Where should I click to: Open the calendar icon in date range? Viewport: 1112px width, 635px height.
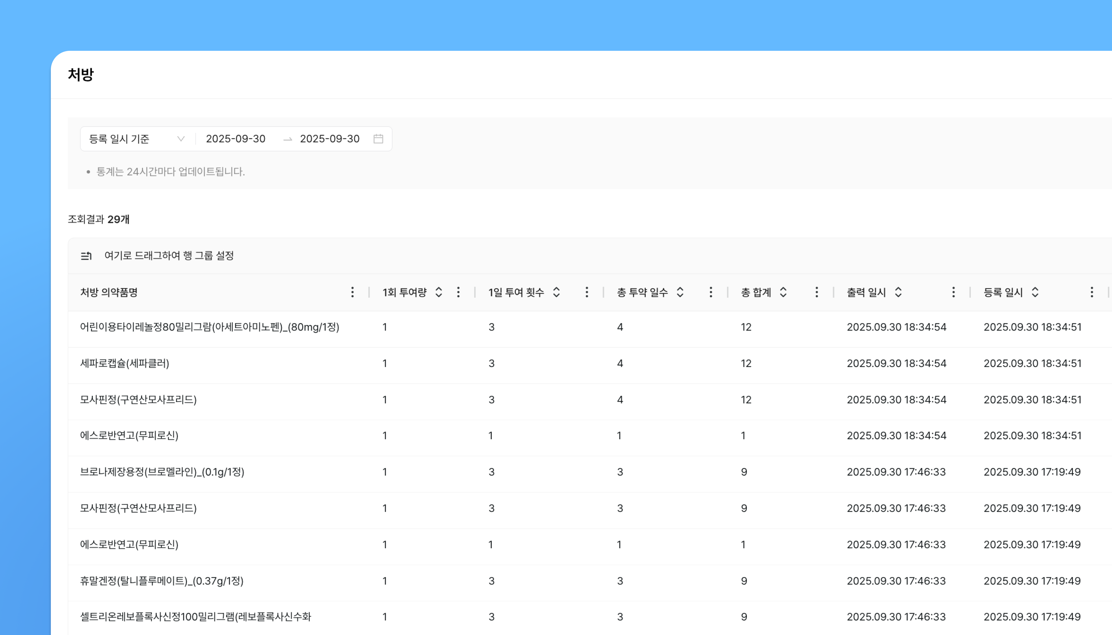coord(378,139)
